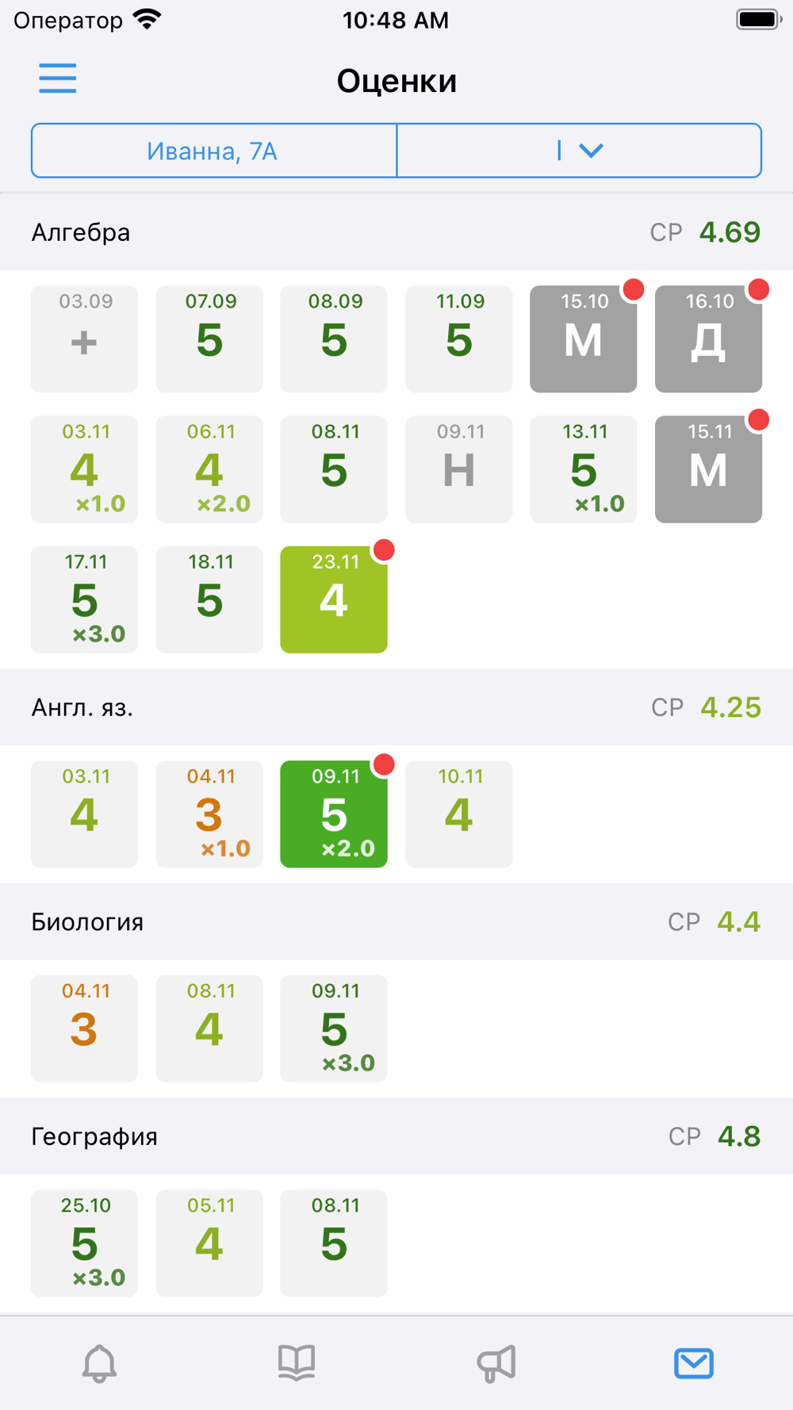Open the diary book tab
This screenshot has width=793, height=1410.
297,1363
